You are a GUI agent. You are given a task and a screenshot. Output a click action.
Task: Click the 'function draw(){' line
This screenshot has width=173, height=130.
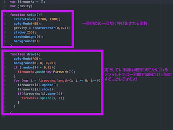(25, 54)
